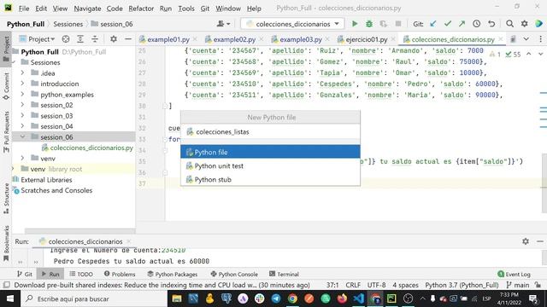The width and height of the screenshot is (547, 307).
Task: Click the Stop process square icon
Action: (398, 24)
